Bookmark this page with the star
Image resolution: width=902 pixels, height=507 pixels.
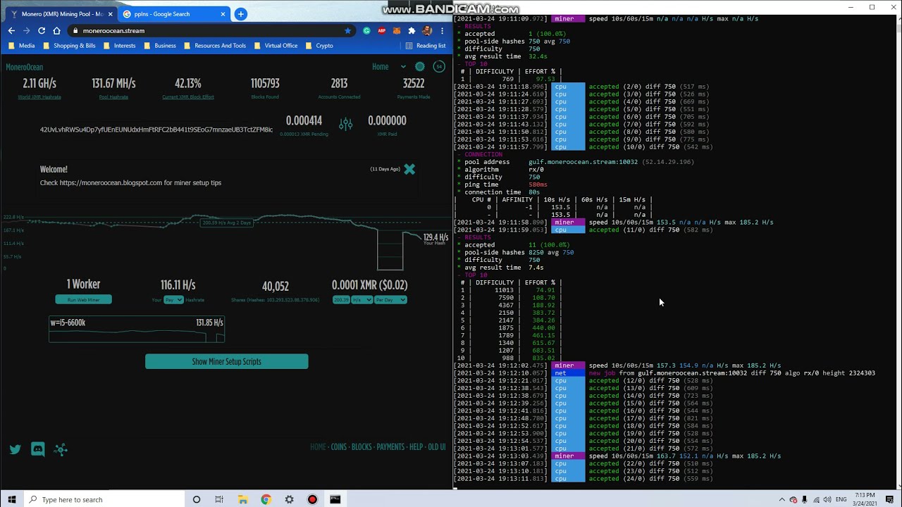pyautogui.click(x=347, y=31)
